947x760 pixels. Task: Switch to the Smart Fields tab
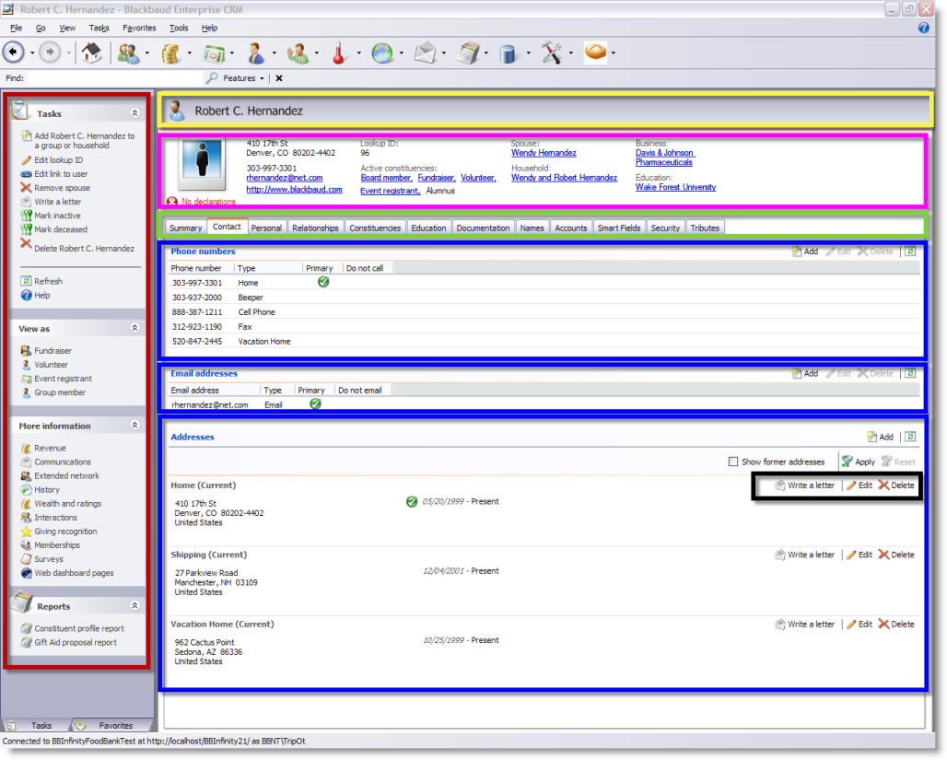(x=619, y=228)
